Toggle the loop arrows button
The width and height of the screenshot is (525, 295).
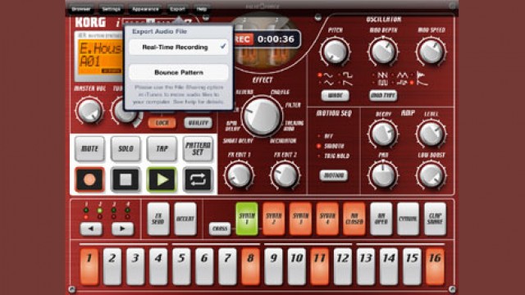(x=198, y=179)
